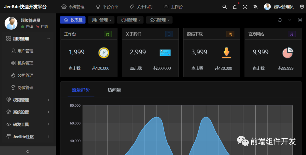This screenshot has height=155, width=306.
Task: Open 工作台 top menu
Action: pos(173,7)
